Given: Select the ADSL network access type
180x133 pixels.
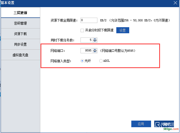Looking at the screenshot, I should click(101, 61).
